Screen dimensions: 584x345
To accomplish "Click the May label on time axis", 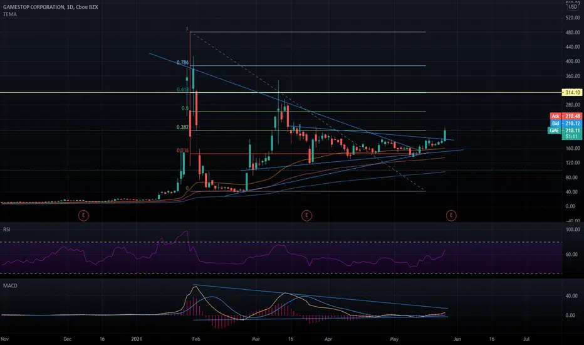I will [394, 339].
